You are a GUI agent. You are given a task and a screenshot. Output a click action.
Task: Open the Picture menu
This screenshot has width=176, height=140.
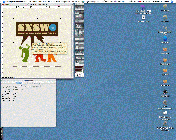click(42, 2)
